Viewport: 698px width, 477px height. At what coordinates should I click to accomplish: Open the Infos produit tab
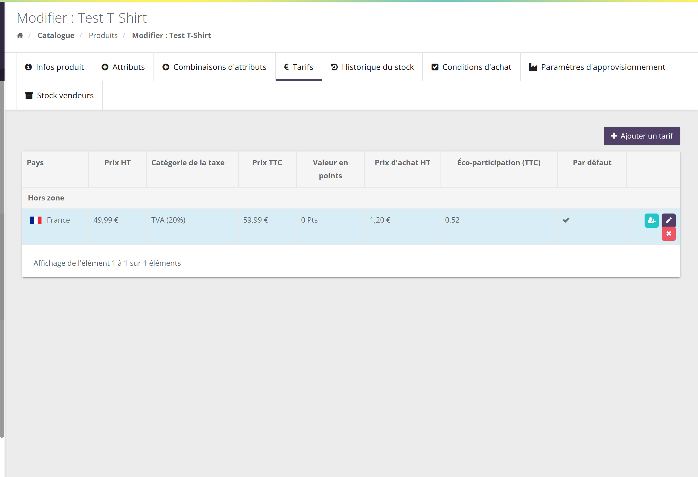(54, 67)
